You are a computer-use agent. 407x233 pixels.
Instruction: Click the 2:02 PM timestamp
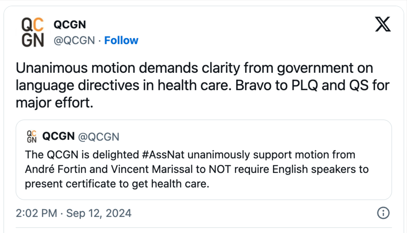point(36,213)
